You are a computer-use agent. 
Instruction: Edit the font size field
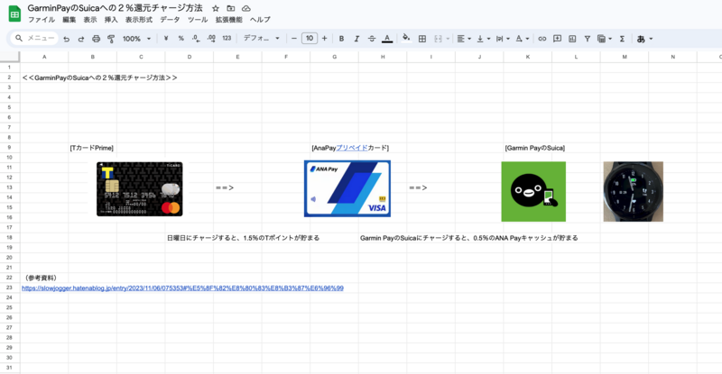point(310,39)
